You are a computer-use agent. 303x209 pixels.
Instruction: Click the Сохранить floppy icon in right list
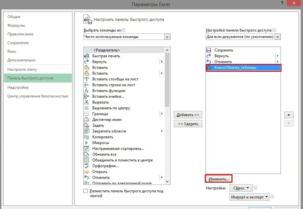coord(209,50)
